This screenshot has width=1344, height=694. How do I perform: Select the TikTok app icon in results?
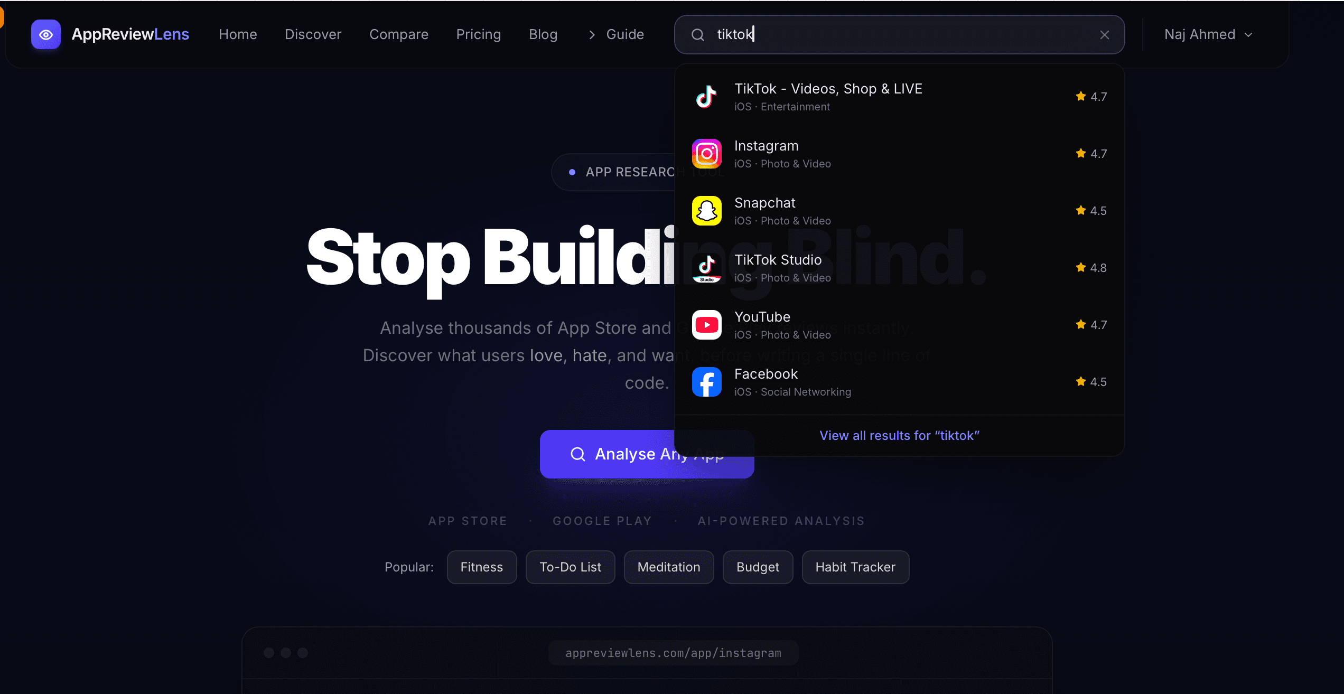click(706, 97)
